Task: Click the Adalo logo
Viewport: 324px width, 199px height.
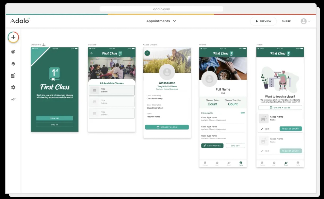Action: coord(20,21)
